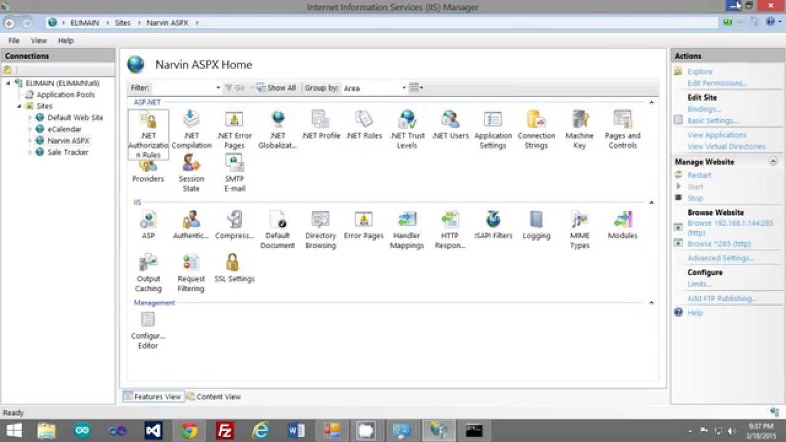Browse 192.168.1.144:285 (http) link

[730, 228]
